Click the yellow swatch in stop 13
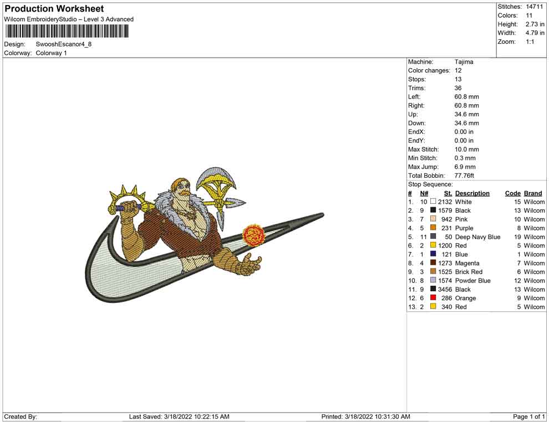549x422 pixels. point(433,306)
